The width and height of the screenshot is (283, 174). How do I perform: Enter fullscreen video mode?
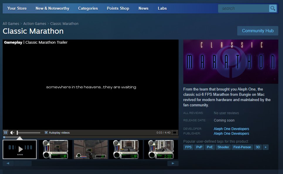pos(174,132)
